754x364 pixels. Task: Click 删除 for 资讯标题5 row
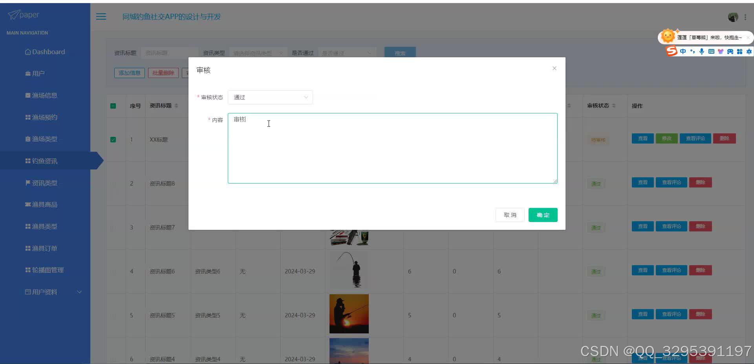click(700, 314)
